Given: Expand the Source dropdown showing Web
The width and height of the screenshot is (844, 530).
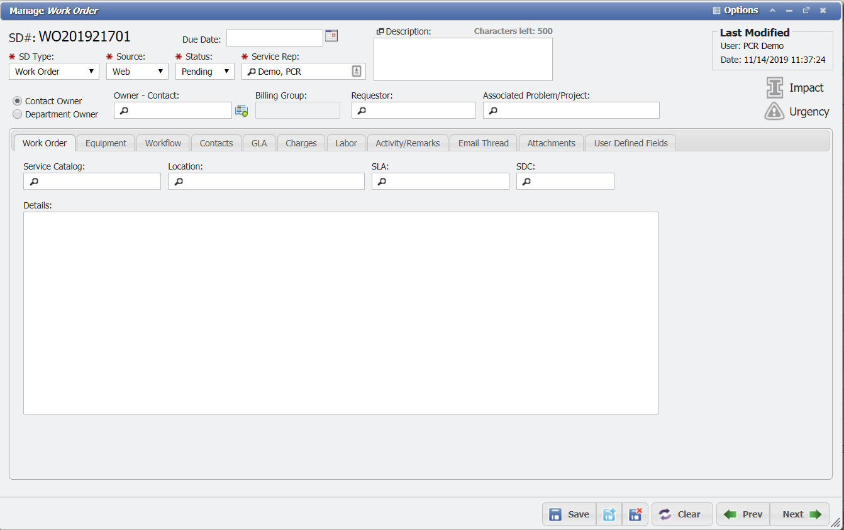Looking at the screenshot, I should [159, 71].
